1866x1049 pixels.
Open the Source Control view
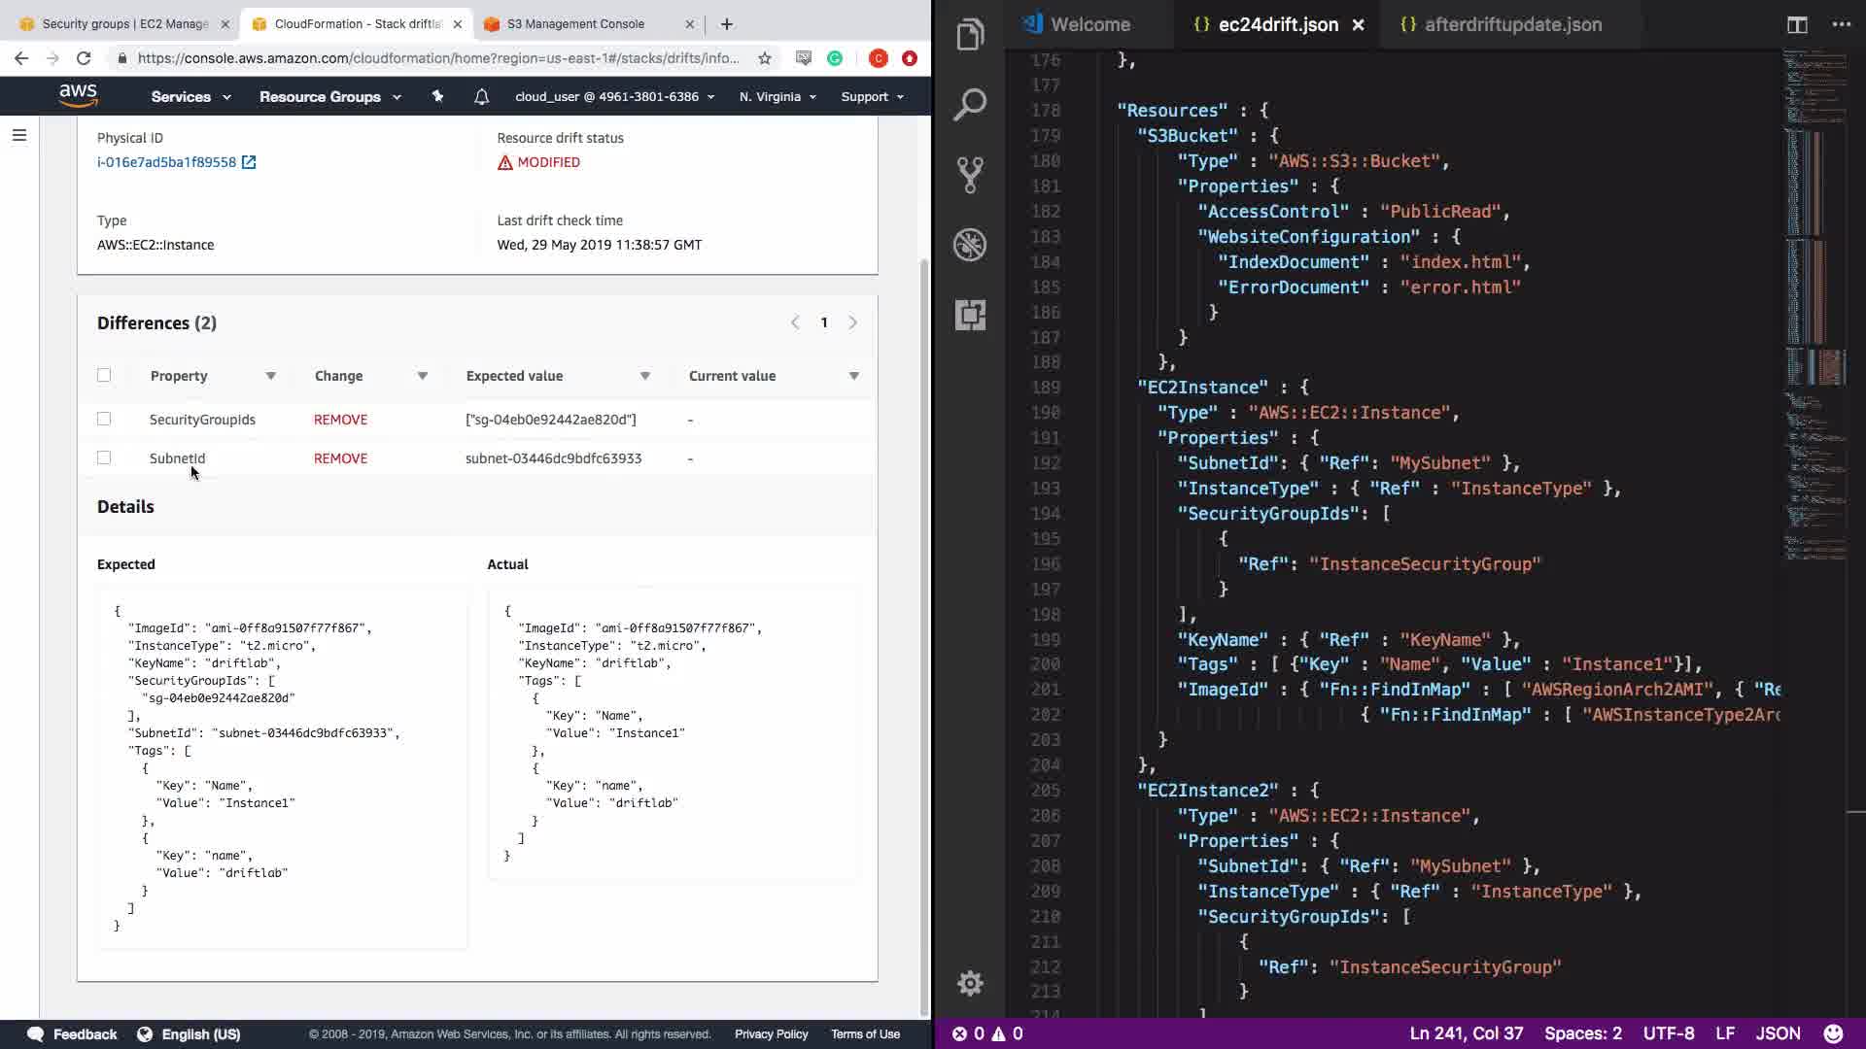pos(970,175)
